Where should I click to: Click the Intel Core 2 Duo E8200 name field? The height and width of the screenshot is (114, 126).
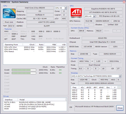point(35,8)
